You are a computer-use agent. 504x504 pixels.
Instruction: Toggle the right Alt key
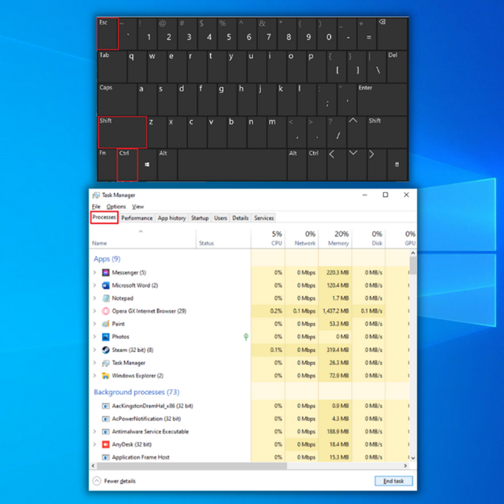click(x=296, y=165)
